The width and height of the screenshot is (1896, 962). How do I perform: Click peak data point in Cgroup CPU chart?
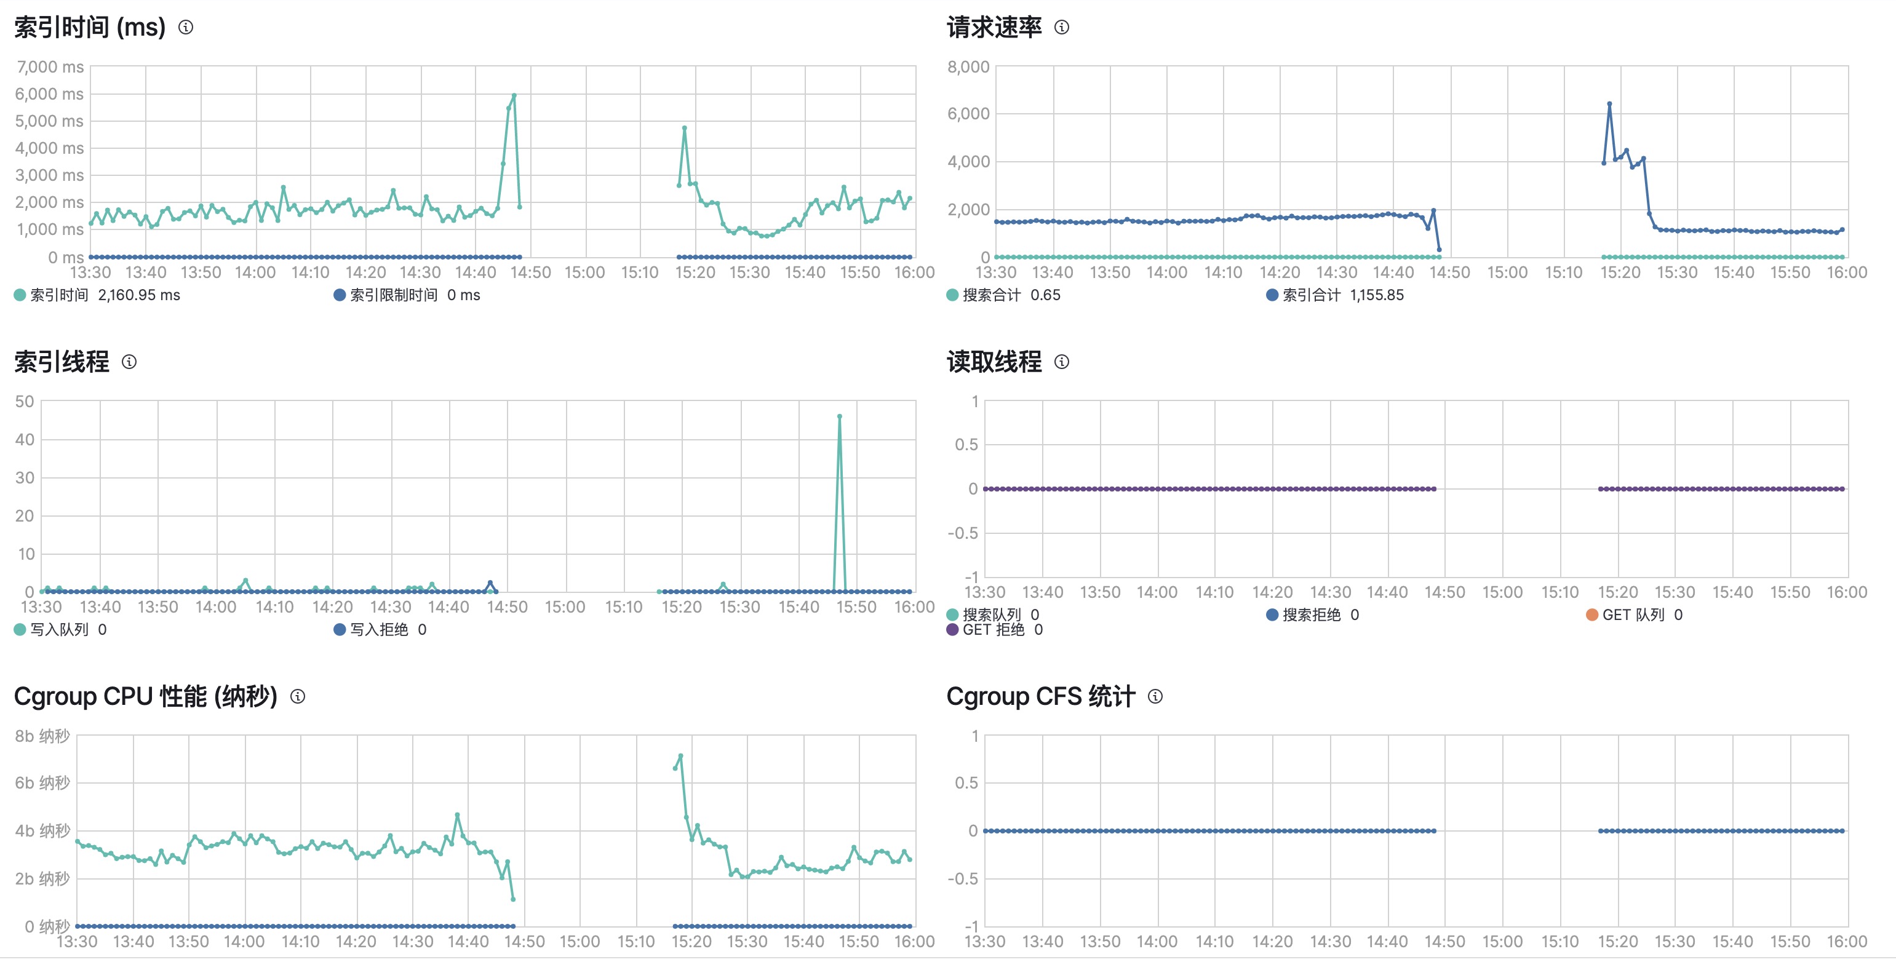click(x=681, y=756)
